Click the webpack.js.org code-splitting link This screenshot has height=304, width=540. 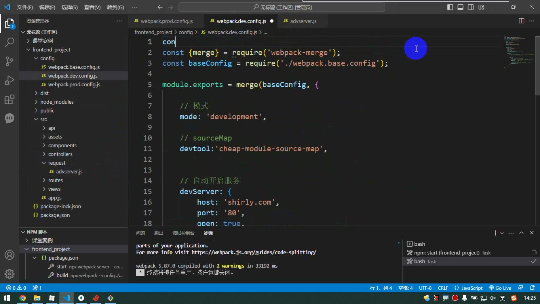click(254, 252)
